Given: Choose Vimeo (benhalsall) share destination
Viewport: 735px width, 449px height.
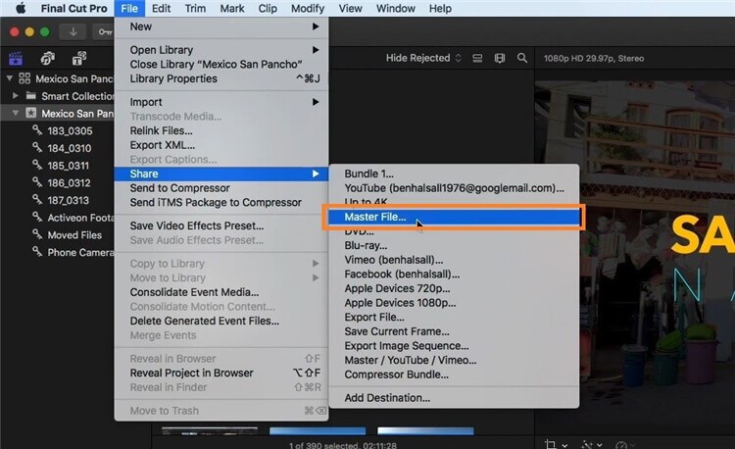Looking at the screenshot, I should [x=454, y=260].
